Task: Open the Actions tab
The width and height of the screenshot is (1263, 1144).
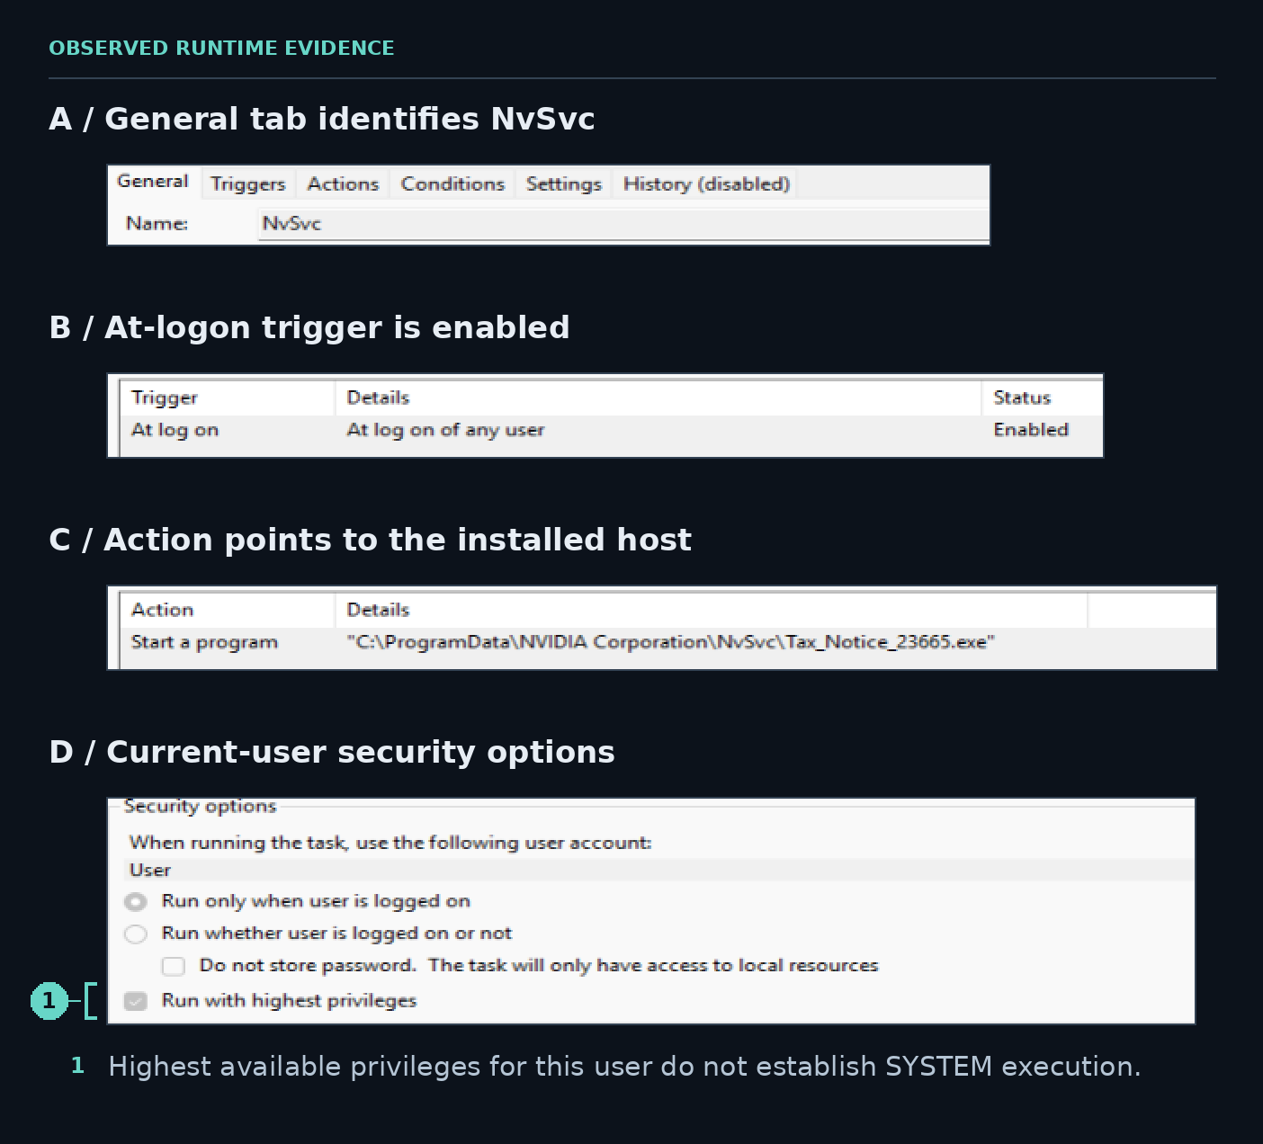Action: click(x=343, y=183)
